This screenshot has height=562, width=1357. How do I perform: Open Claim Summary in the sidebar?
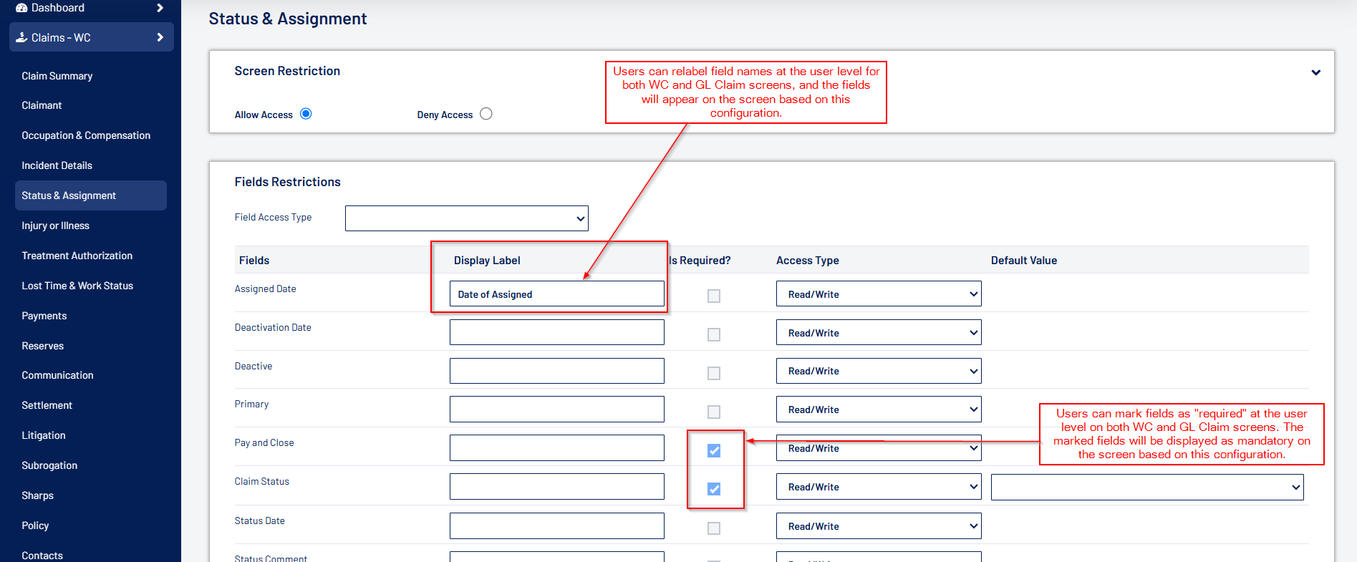57,76
